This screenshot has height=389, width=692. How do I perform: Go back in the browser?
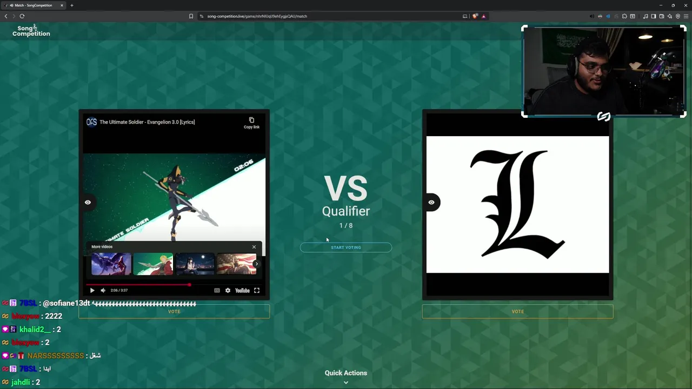tap(6, 16)
